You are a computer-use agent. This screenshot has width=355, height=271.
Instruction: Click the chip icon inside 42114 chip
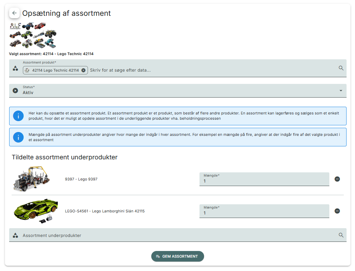(27, 70)
